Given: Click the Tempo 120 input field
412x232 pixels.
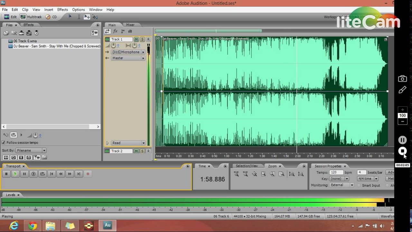Looking at the screenshot, I should tap(337, 172).
